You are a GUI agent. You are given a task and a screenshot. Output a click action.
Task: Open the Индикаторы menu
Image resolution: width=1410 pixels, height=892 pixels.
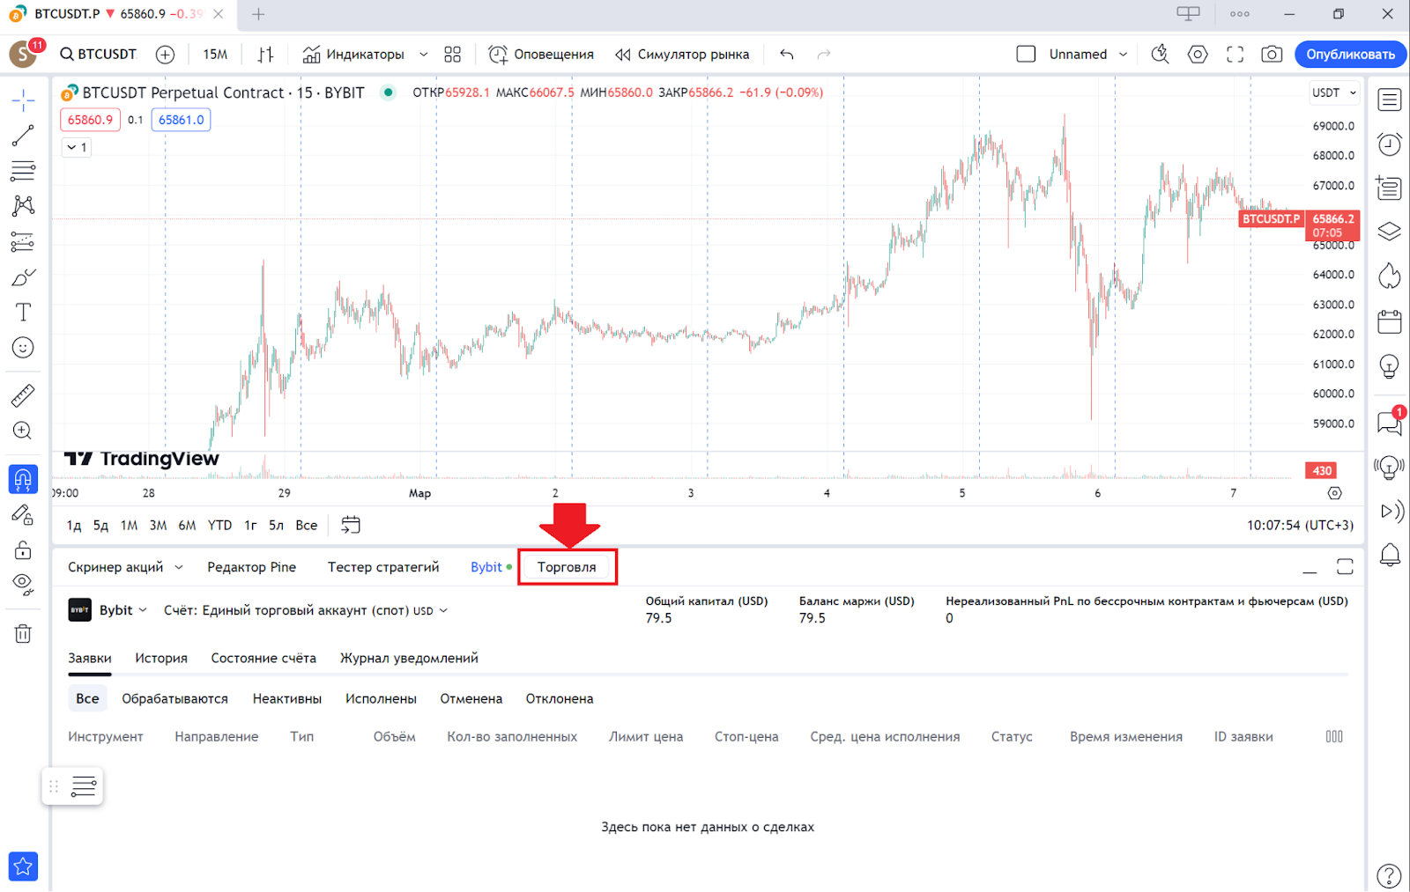[x=353, y=55]
